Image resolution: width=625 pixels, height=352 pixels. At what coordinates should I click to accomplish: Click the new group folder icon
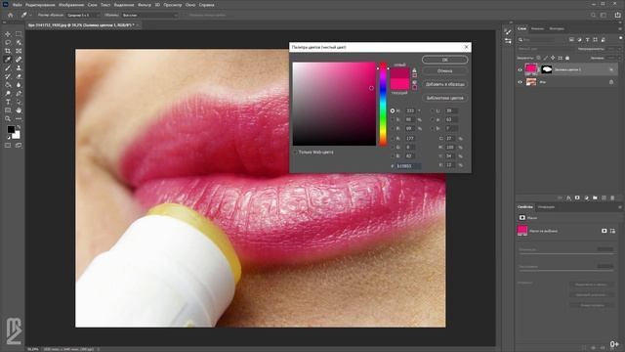click(x=595, y=198)
